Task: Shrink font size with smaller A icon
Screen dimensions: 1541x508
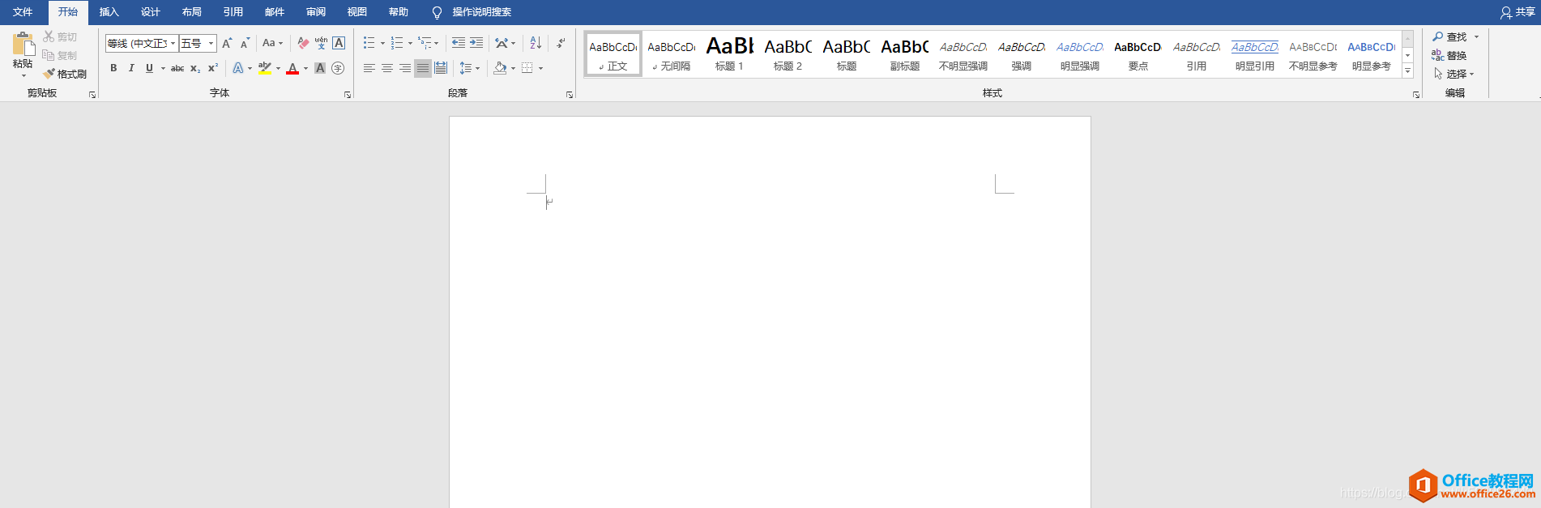Action: (245, 43)
